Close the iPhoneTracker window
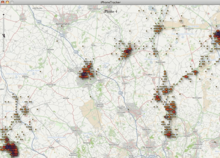The width and height of the screenshot is (220, 158). [x=3, y=2]
